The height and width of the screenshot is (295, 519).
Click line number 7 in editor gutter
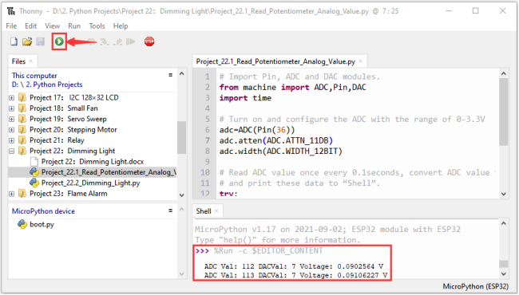click(x=208, y=141)
